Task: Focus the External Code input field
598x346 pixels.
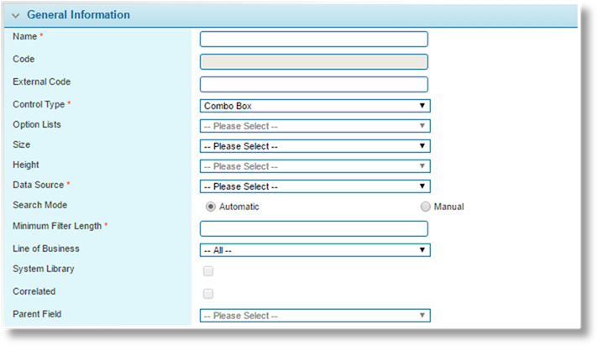Action: pos(314,84)
